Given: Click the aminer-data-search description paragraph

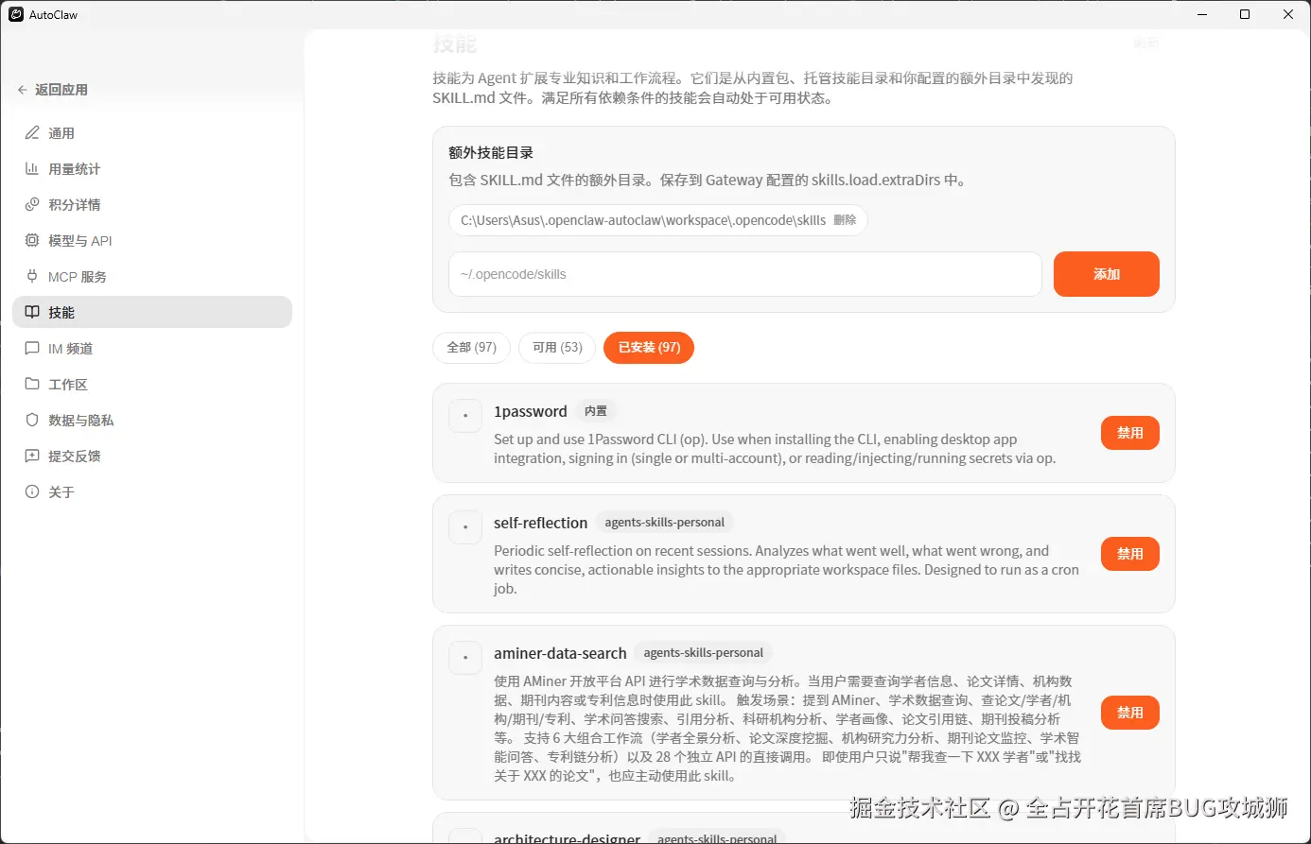Looking at the screenshot, I should click(787, 729).
